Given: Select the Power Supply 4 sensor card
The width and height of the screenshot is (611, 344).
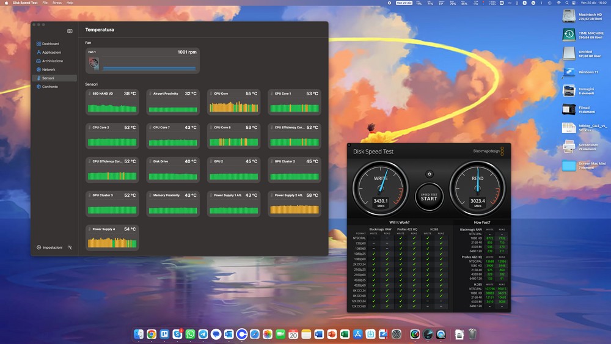Looking at the screenshot, I should [112, 238].
